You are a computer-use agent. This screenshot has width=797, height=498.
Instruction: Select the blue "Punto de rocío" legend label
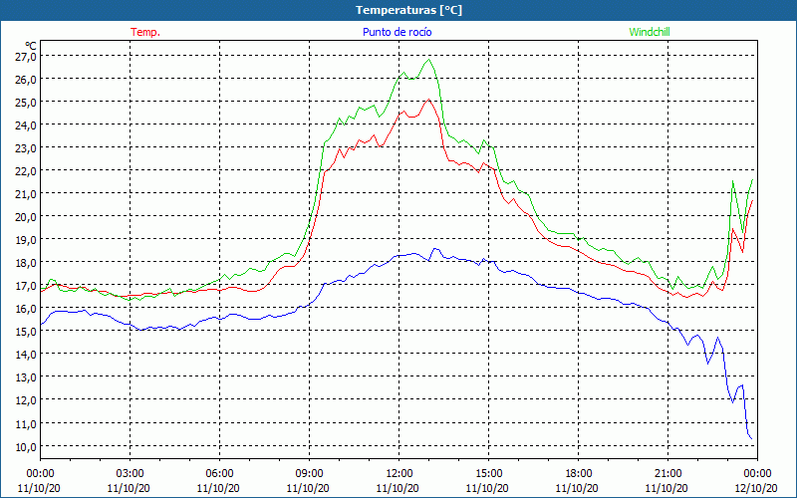click(x=397, y=32)
